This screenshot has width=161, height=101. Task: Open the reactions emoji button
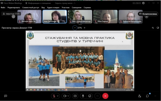coord(90,96)
